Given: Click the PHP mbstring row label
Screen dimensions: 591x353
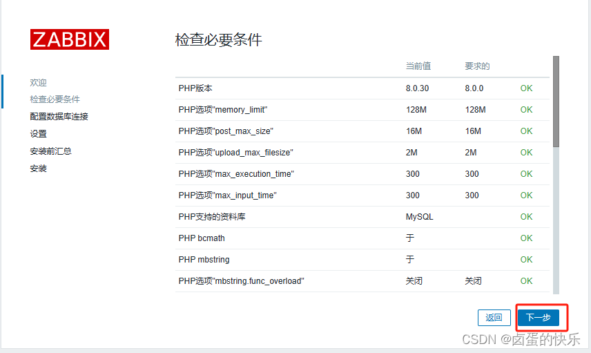Looking at the screenshot, I should [x=204, y=260].
